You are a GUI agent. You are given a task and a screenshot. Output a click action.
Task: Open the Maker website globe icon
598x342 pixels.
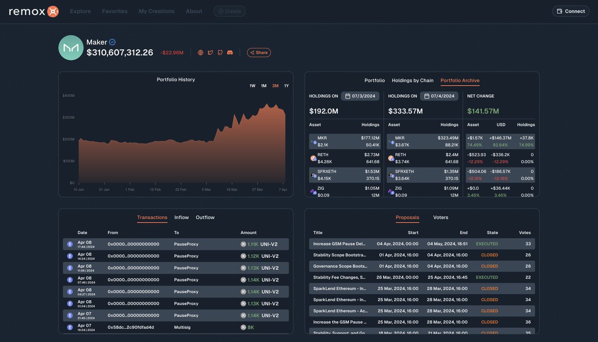click(200, 52)
